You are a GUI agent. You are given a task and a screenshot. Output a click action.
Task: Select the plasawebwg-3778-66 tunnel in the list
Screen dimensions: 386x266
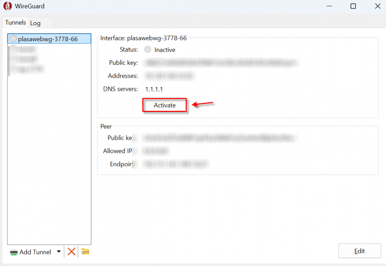point(49,39)
